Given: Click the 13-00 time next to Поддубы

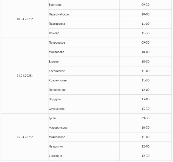Looking at the screenshot, I should [x=146, y=99].
